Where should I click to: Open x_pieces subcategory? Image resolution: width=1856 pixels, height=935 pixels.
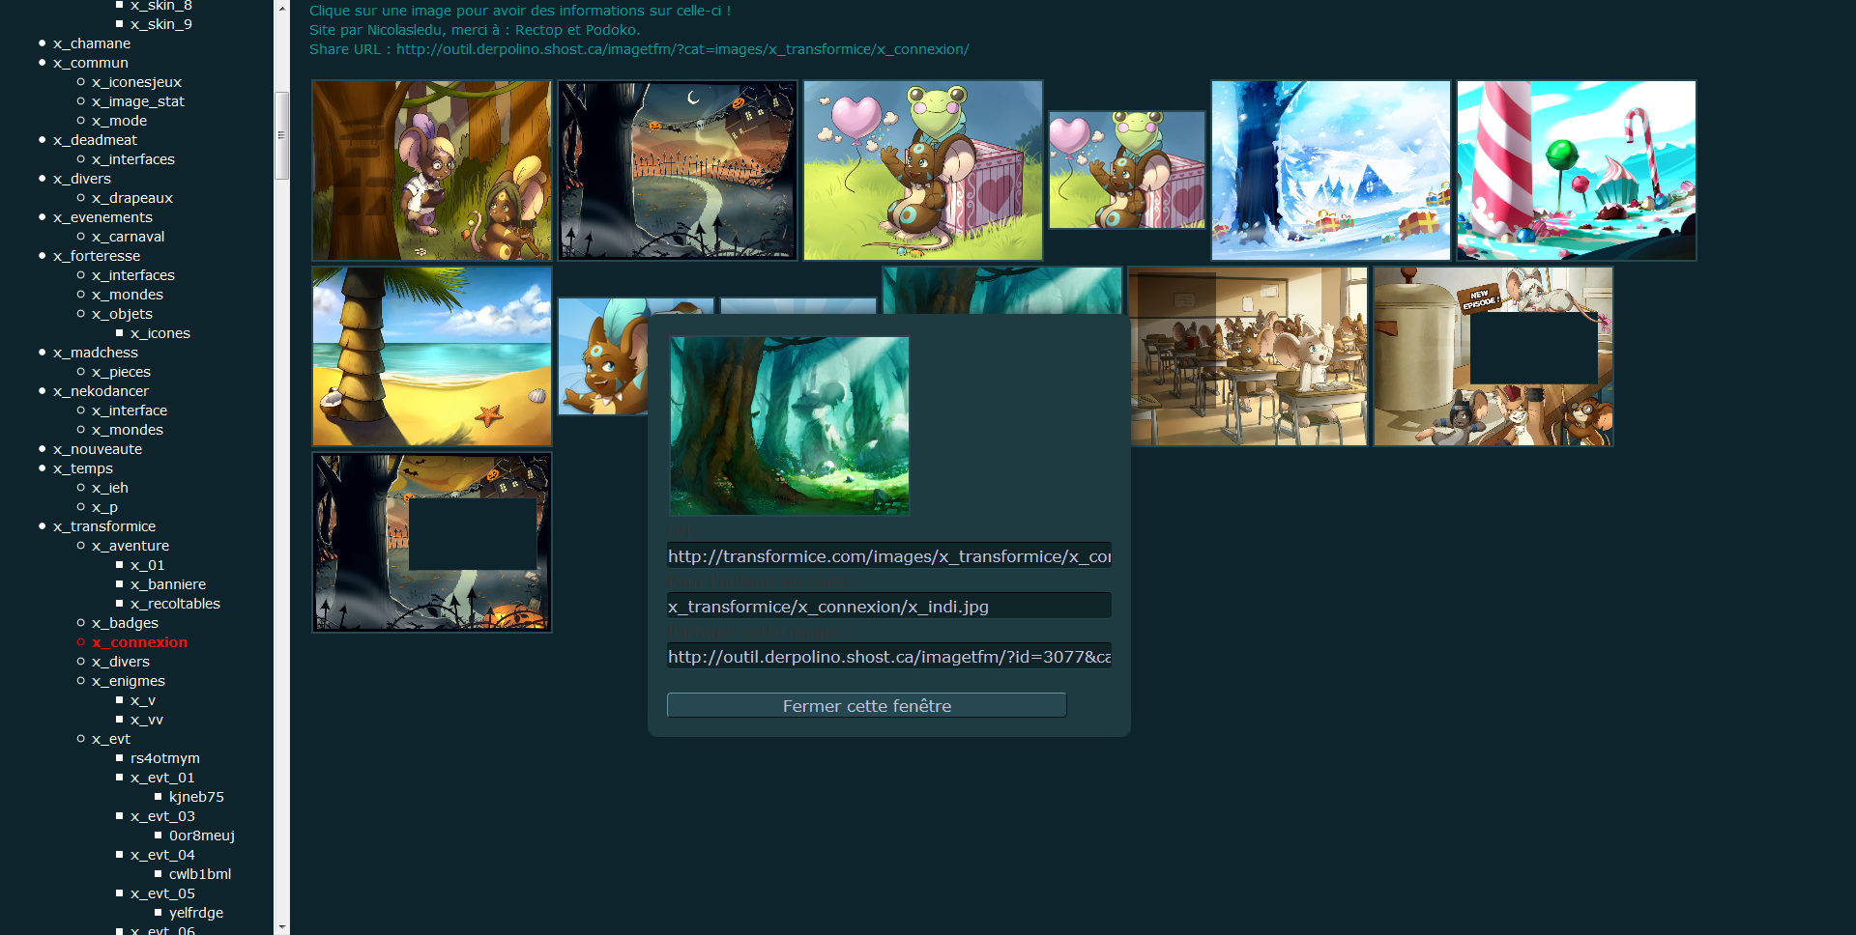121,372
